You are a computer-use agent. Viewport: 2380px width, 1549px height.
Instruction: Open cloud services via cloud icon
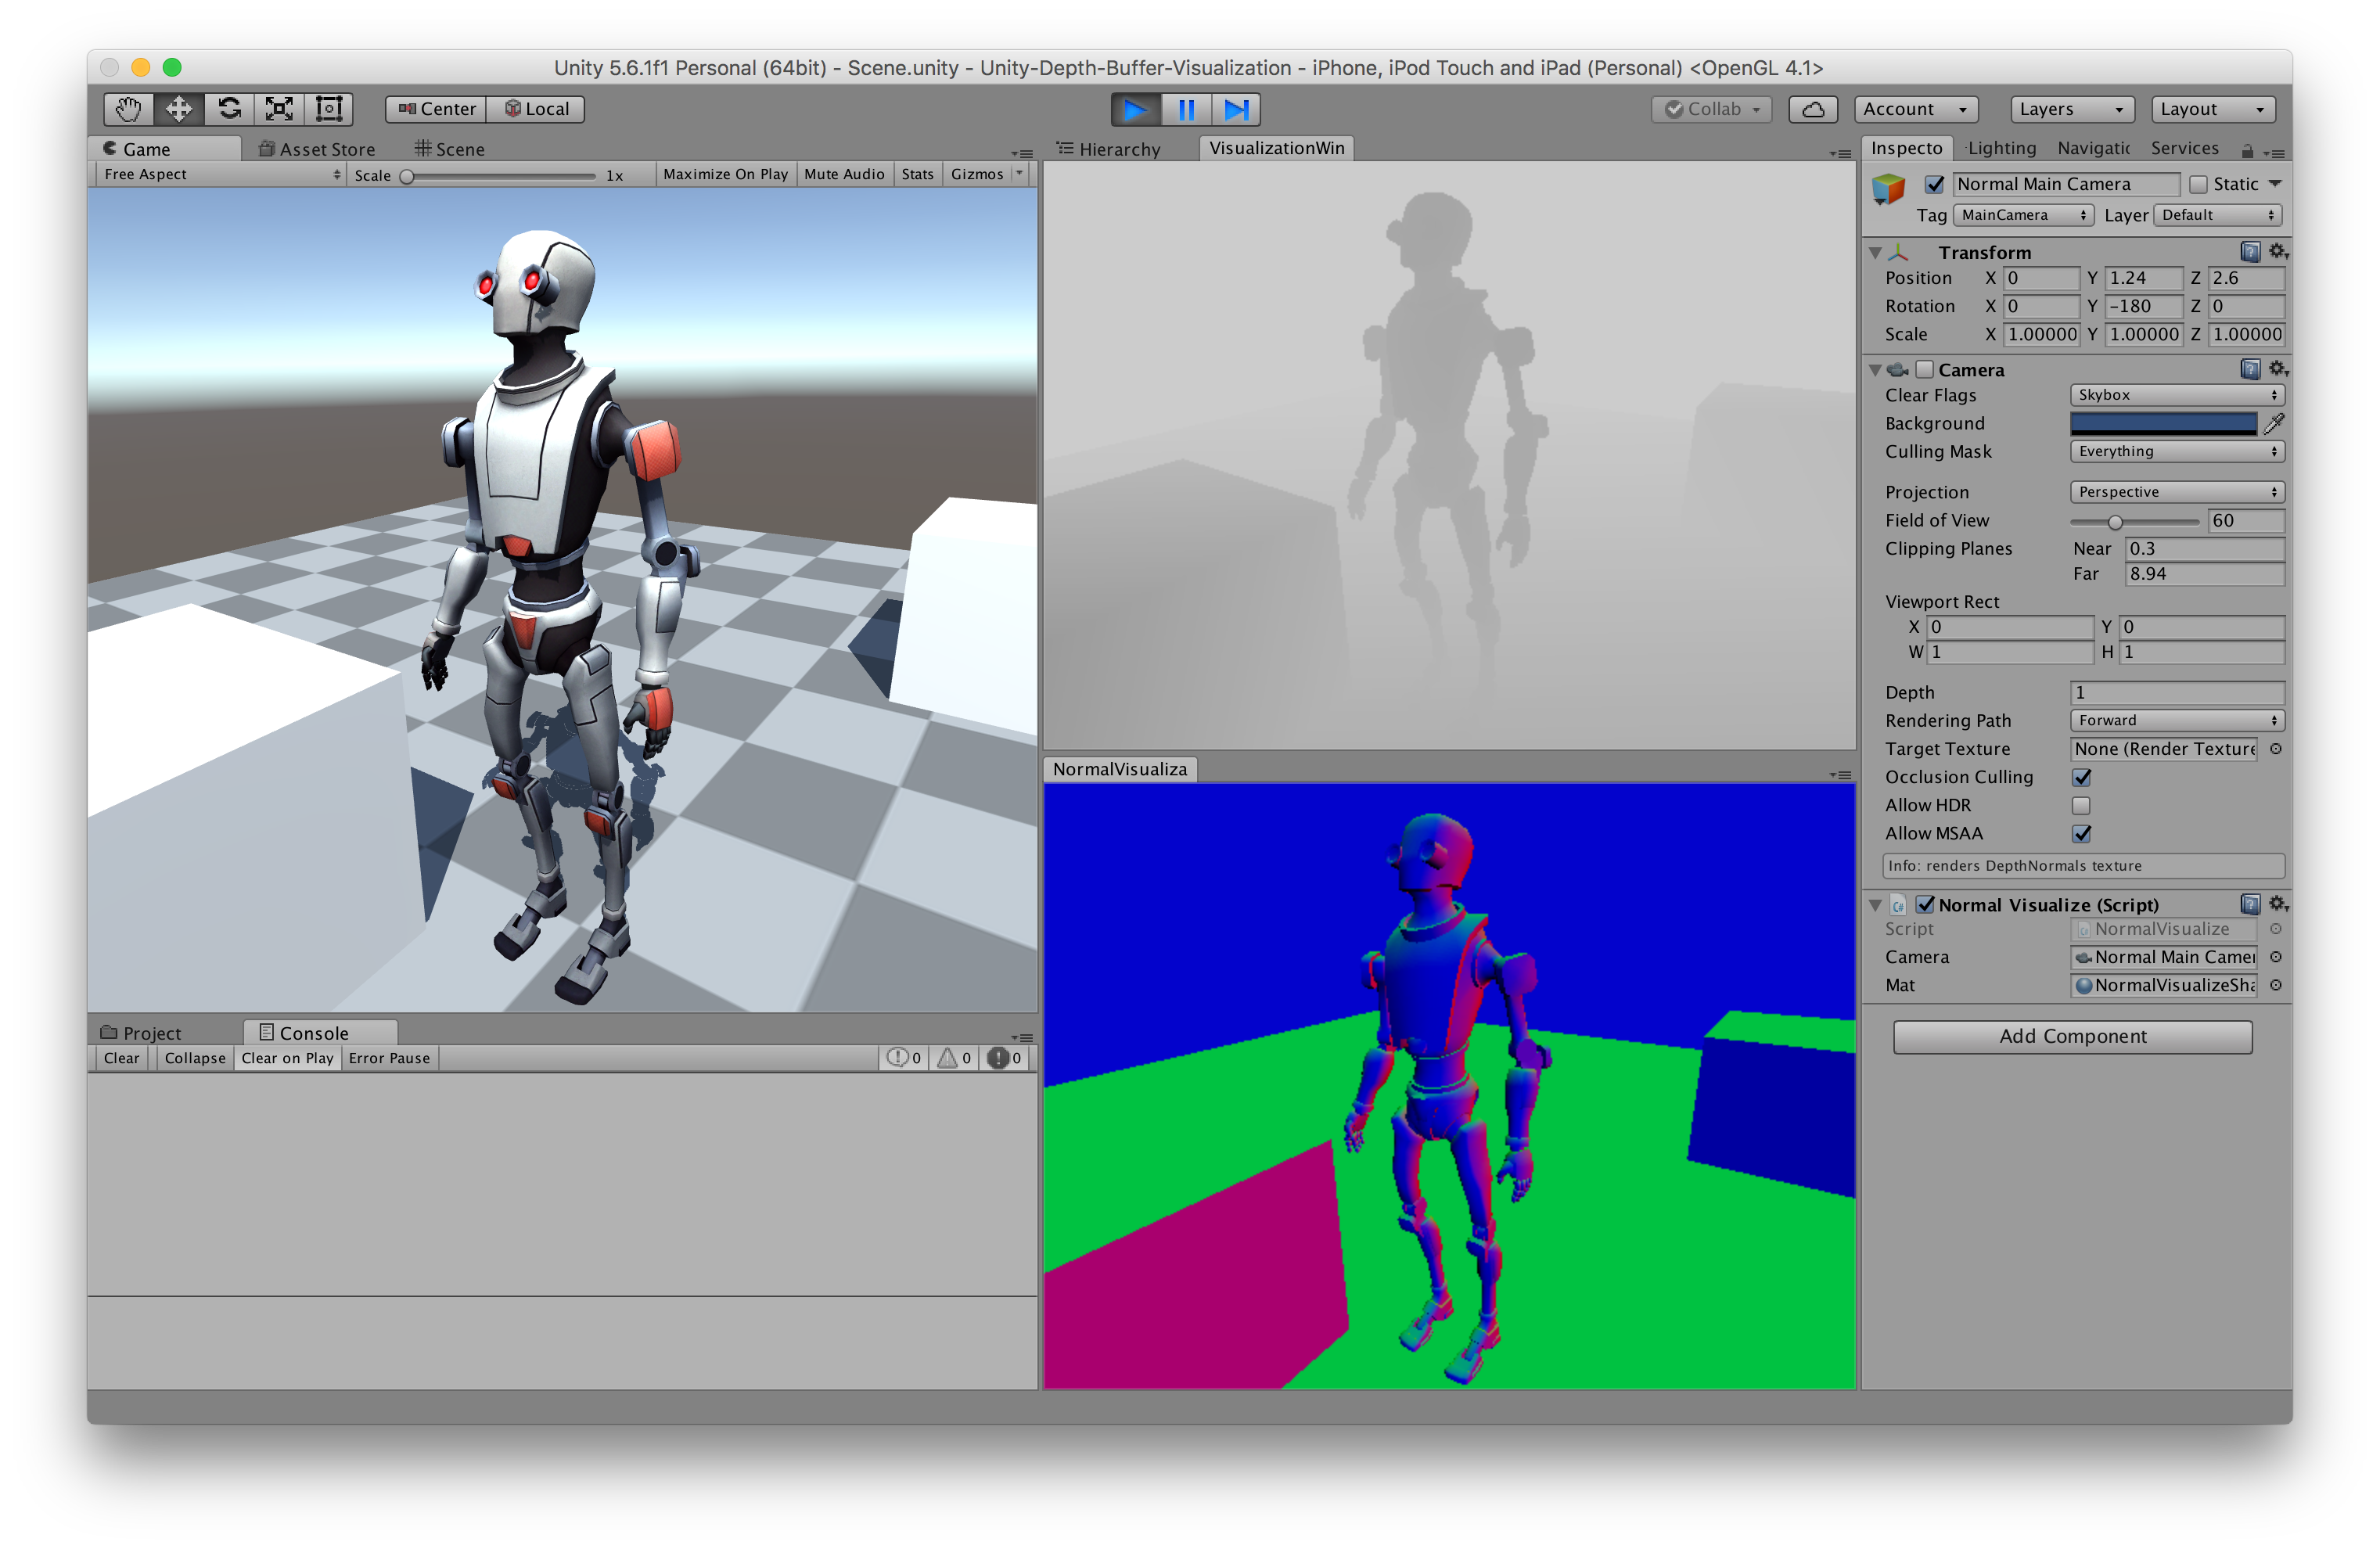(1812, 109)
